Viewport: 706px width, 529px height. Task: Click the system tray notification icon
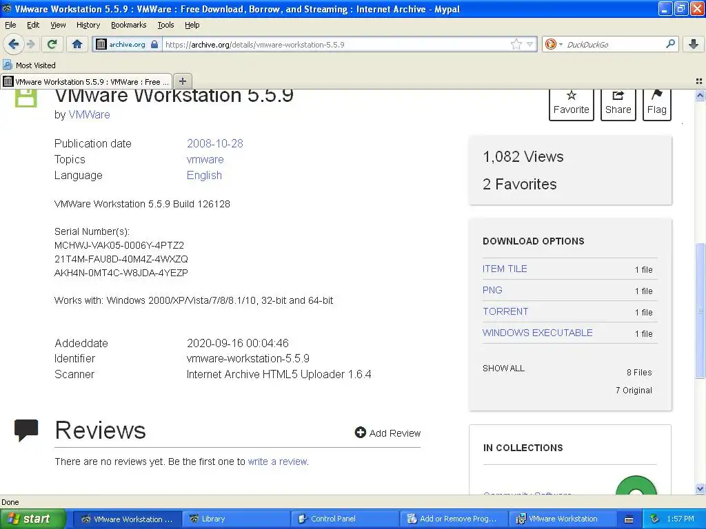tap(655, 519)
